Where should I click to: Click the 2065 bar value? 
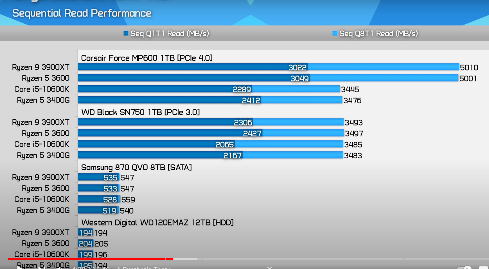pos(225,144)
